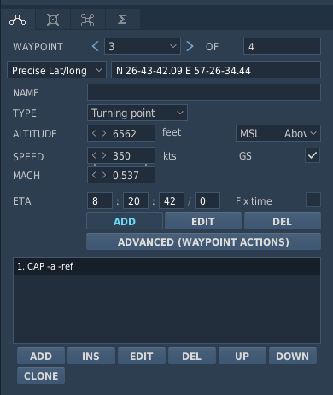333x395 pixels.
Task: Switch to the payload tab icon
Action: pos(53,20)
